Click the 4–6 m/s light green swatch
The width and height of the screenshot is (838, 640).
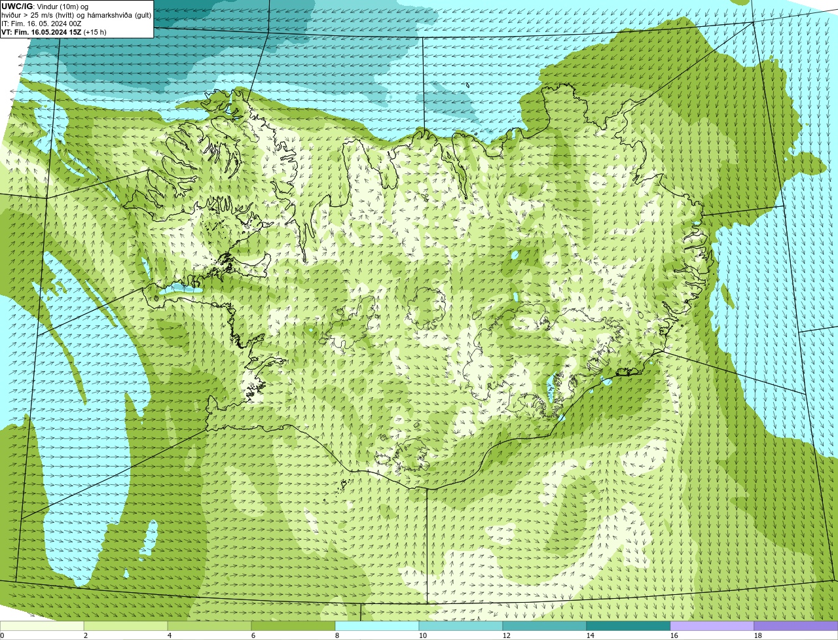(x=209, y=626)
